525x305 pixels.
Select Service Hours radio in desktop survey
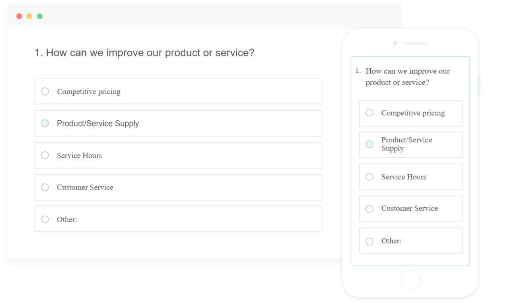[45, 155]
